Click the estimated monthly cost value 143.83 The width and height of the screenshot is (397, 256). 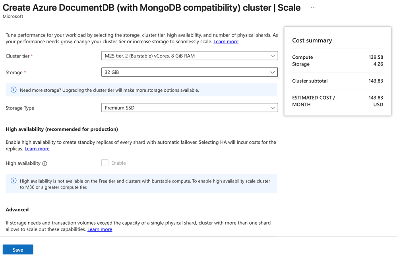point(376,98)
